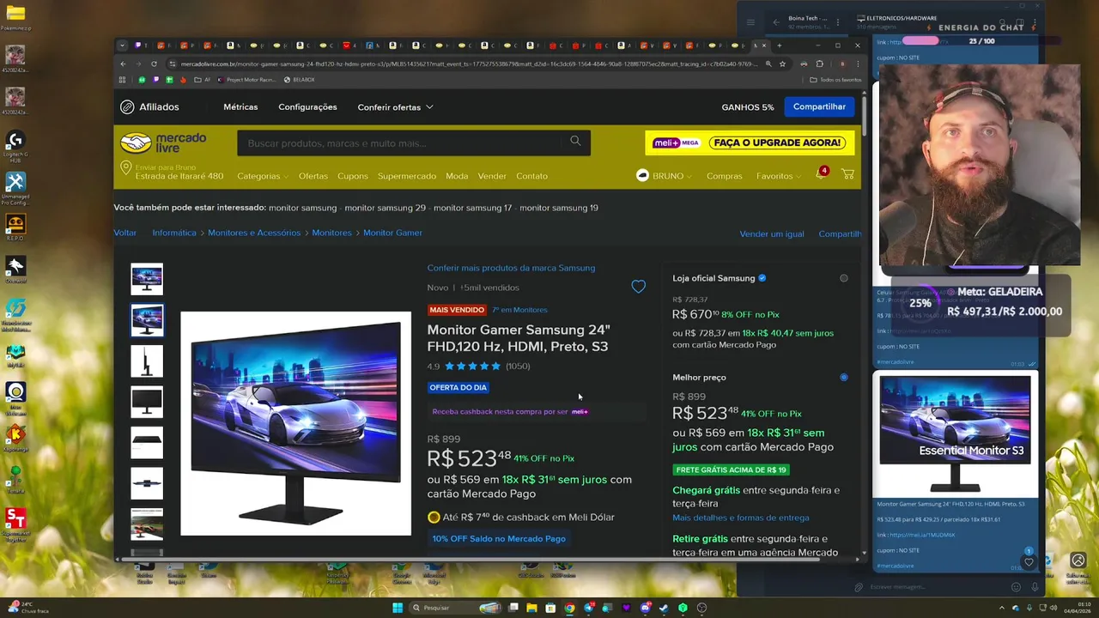
Task: Open Windows Start button
Action: [x=398, y=608]
